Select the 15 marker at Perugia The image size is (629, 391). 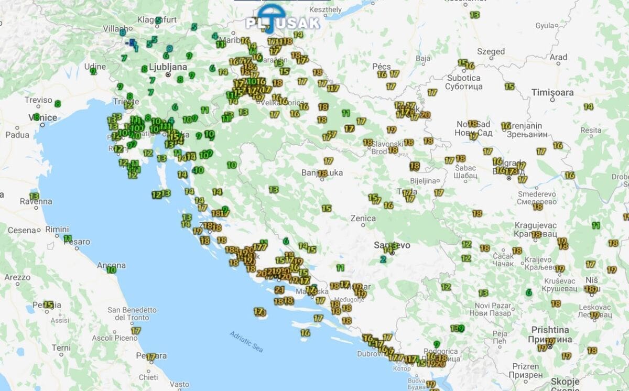(49, 305)
